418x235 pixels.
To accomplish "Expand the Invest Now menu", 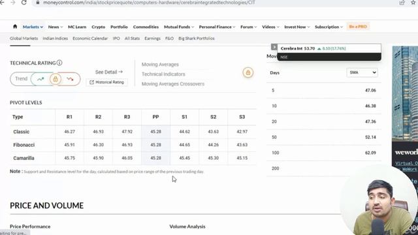I will [x=297, y=27].
